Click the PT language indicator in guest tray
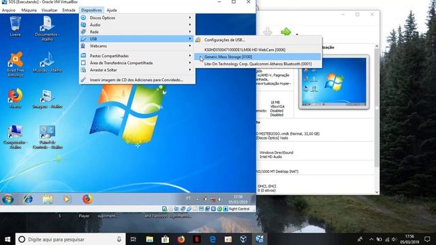The height and width of the screenshot is (245, 436). tap(189, 199)
